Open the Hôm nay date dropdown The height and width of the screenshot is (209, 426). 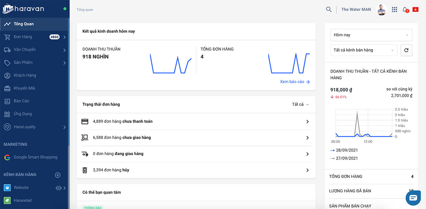(371, 35)
